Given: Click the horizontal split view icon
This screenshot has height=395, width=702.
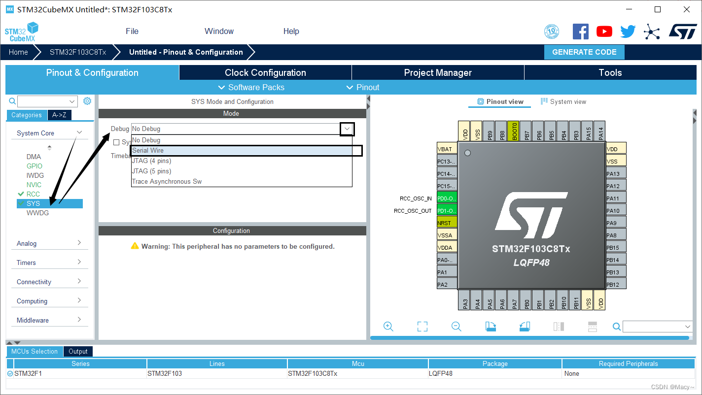Looking at the screenshot, I should pyautogui.click(x=593, y=327).
